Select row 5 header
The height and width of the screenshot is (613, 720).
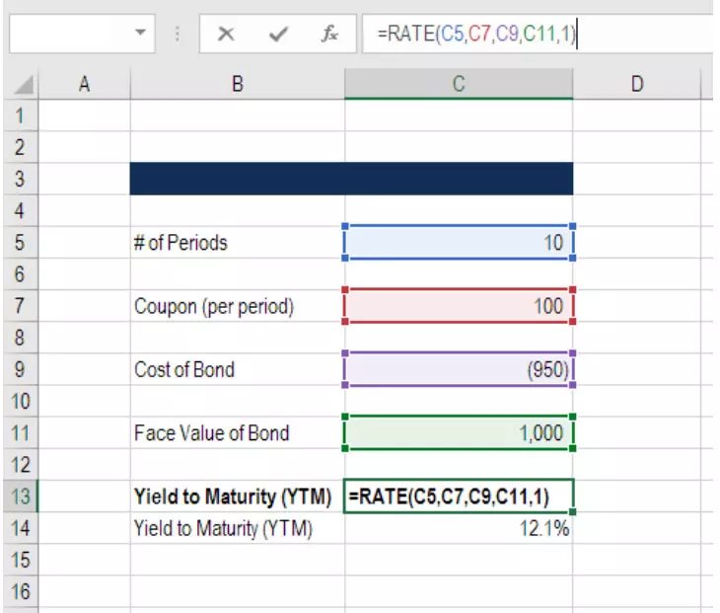coord(20,242)
